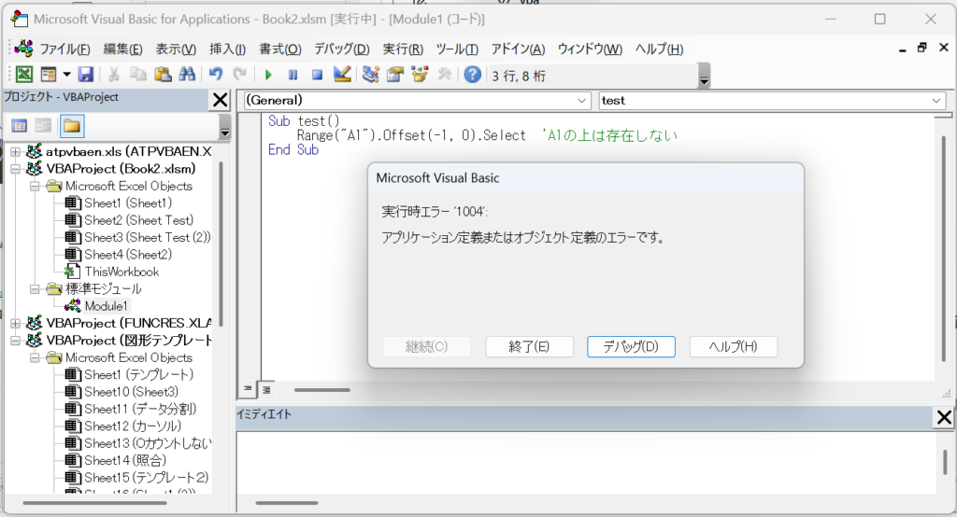957x517 pixels.
Task: Open Properties Window toolbar icon
Action: 395,75
